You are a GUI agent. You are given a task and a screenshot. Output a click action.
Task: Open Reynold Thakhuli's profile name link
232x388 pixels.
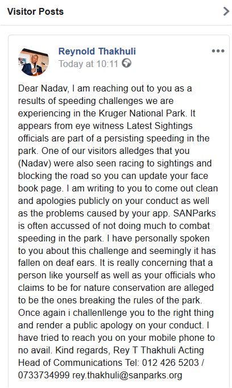(97, 51)
